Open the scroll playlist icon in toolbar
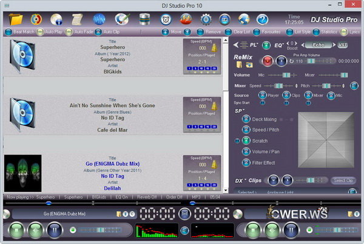The height and width of the screenshot is (244, 364). (x=77, y=19)
